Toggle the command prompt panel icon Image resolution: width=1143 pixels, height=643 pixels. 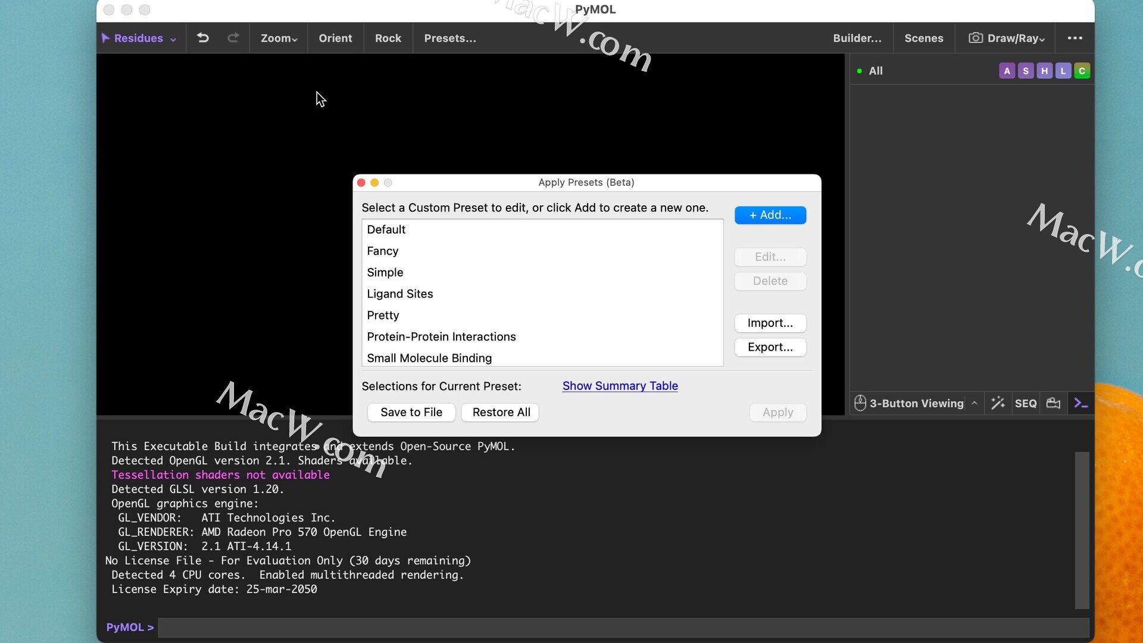coord(1081,403)
